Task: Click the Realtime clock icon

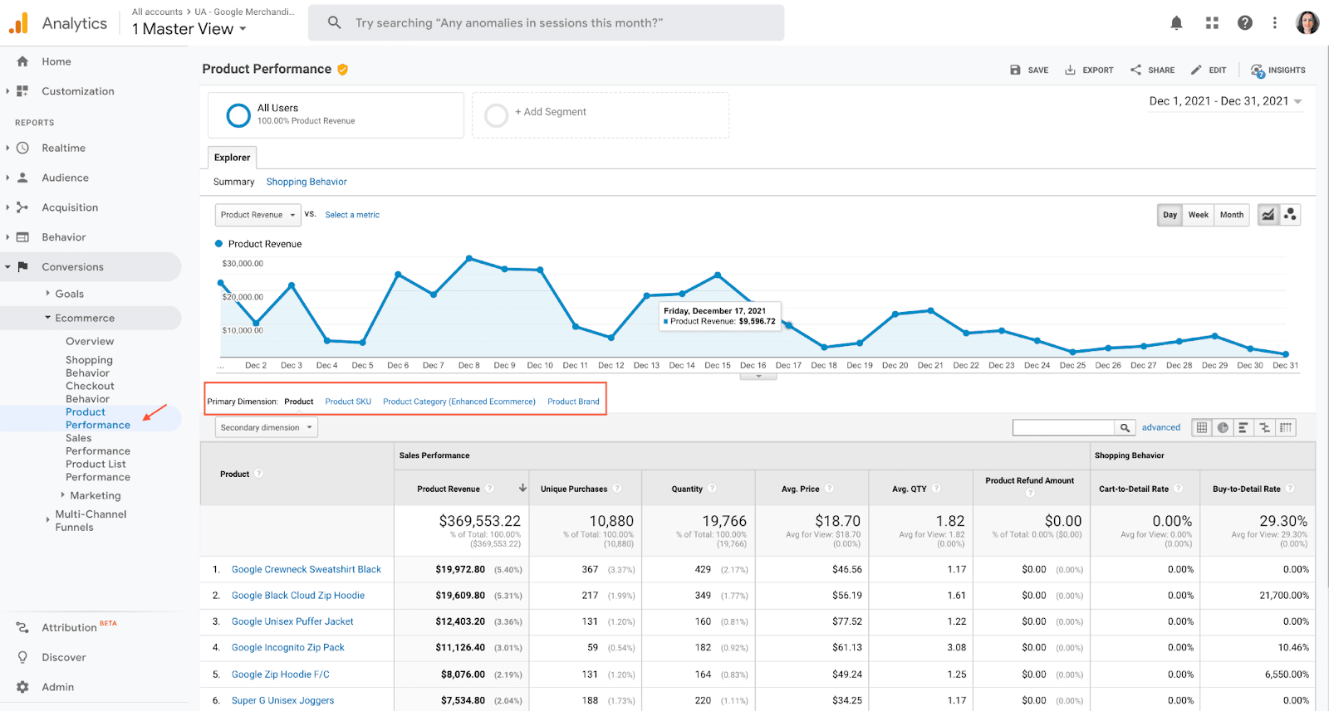Action: 22,148
